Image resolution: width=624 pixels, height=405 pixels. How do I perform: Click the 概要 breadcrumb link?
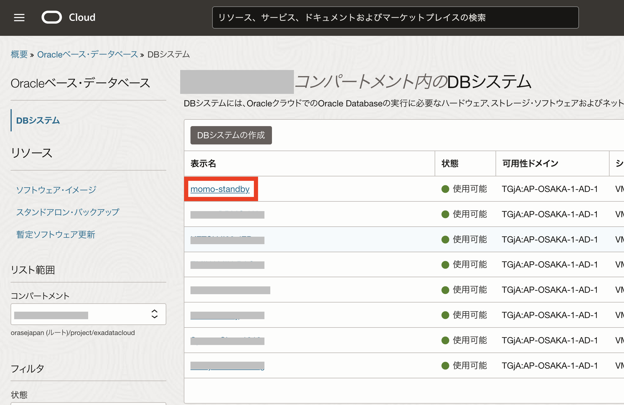pyautogui.click(x=19, y=54)
